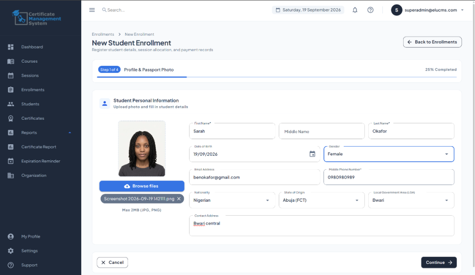
Task: Click the saturday date chip in header
Action: 308,10
